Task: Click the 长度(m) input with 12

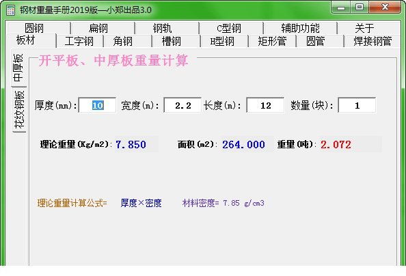Action: click(x=265, y=105)
